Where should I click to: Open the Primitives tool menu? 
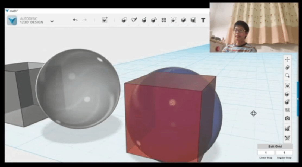(x=124, y=20)
